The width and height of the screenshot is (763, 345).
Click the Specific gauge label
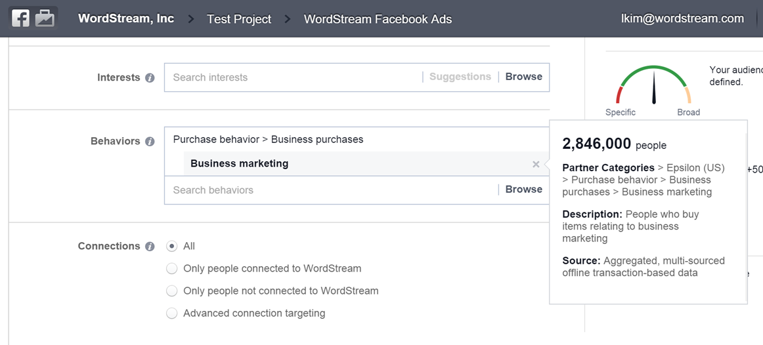[x=621, y=112]
